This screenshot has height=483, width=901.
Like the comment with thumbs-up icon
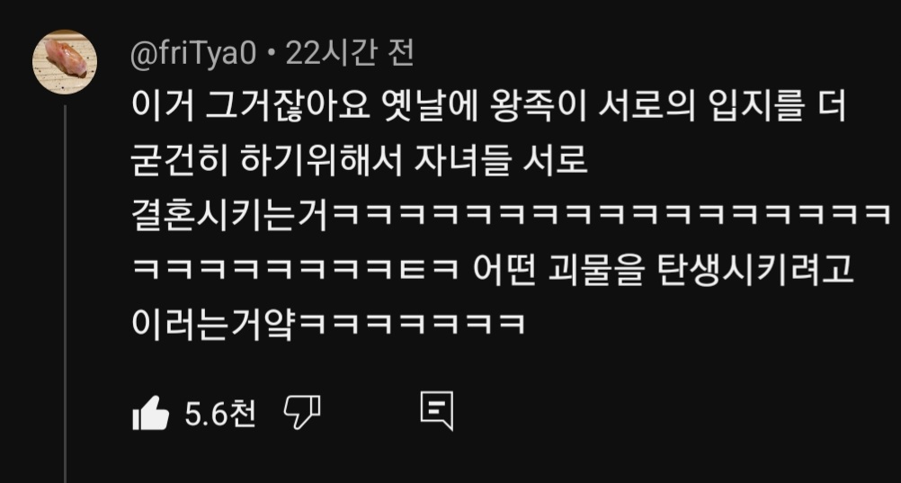point(150,413)
